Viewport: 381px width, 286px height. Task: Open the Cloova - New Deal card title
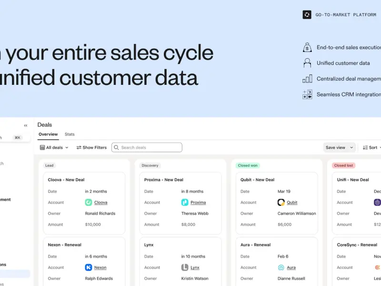(66, 180)
